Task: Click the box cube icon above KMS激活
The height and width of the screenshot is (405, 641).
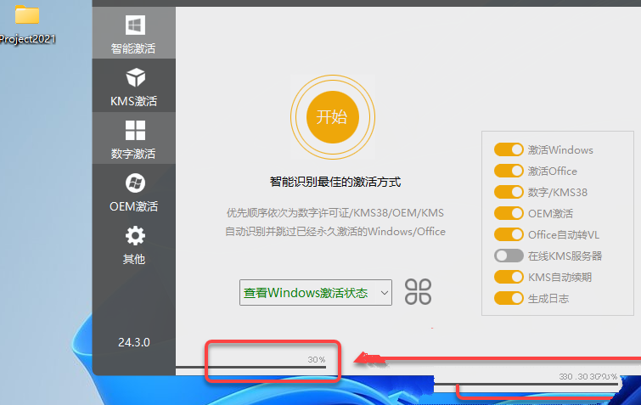Action: (x=135, y=77)
